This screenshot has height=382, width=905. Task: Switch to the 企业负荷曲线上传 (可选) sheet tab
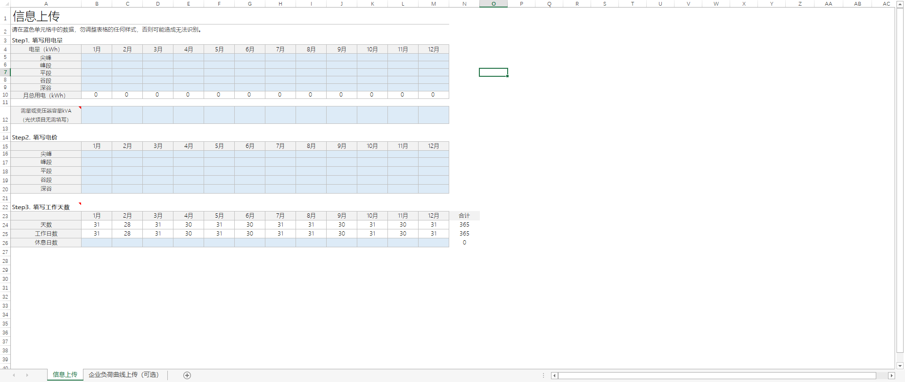click(x=123, y=375)
